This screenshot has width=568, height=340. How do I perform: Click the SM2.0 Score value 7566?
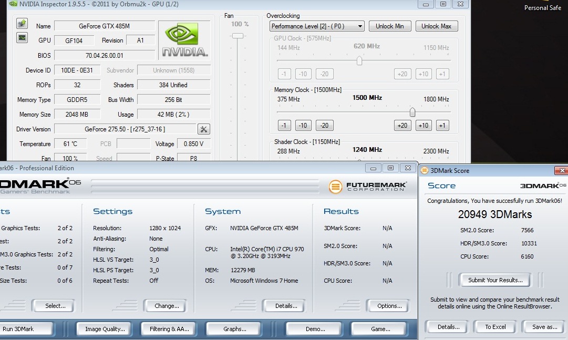point(527,230)
